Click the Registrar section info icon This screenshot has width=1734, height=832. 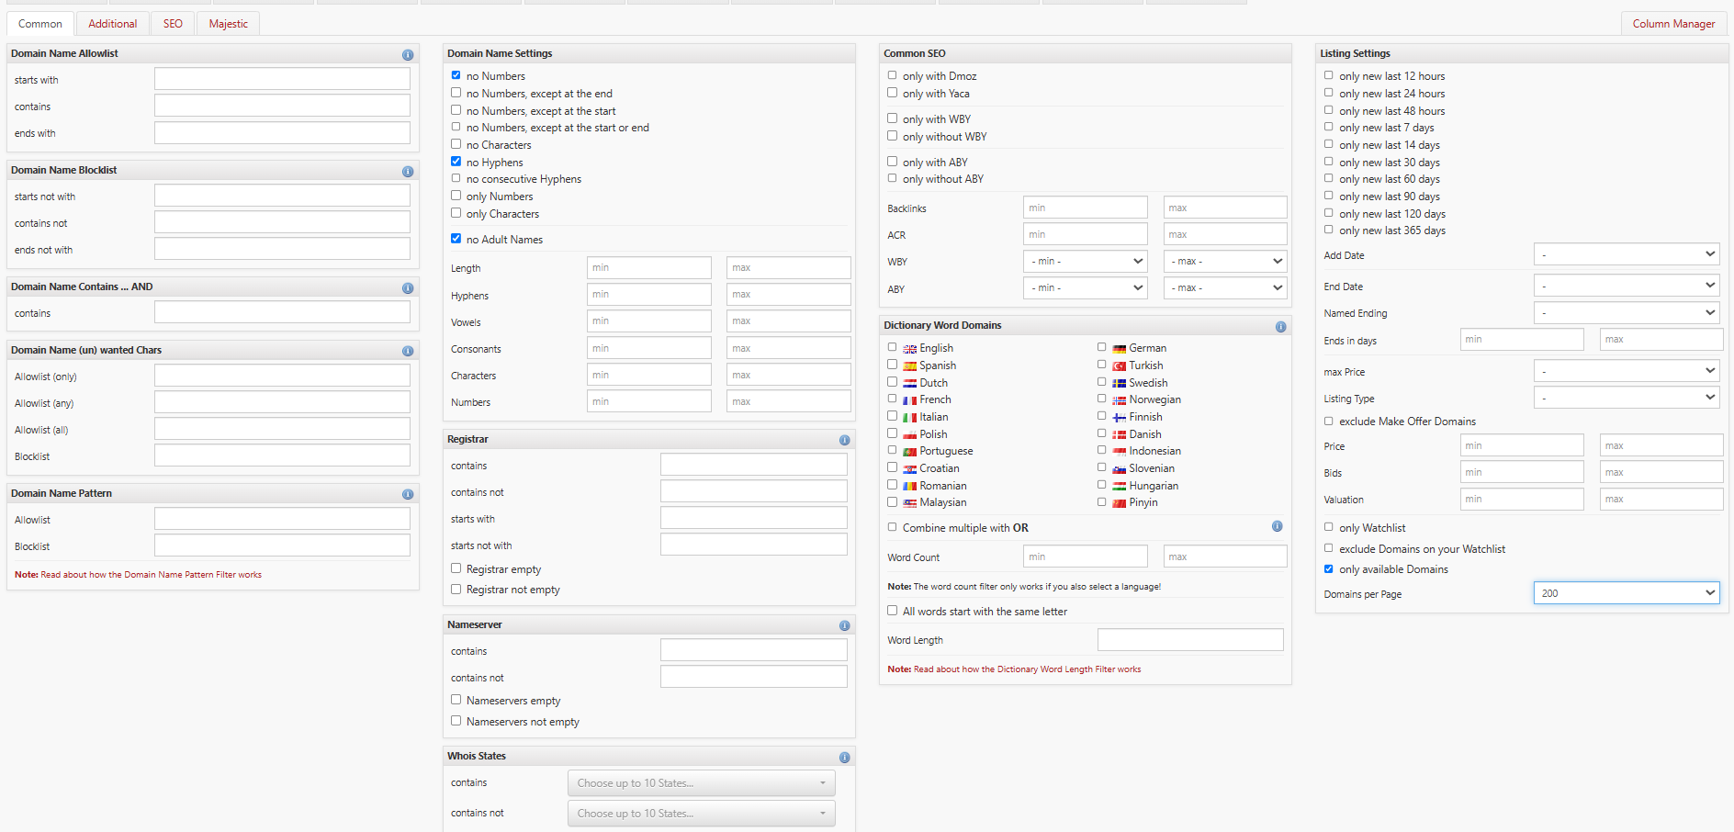tap(844, 441)
